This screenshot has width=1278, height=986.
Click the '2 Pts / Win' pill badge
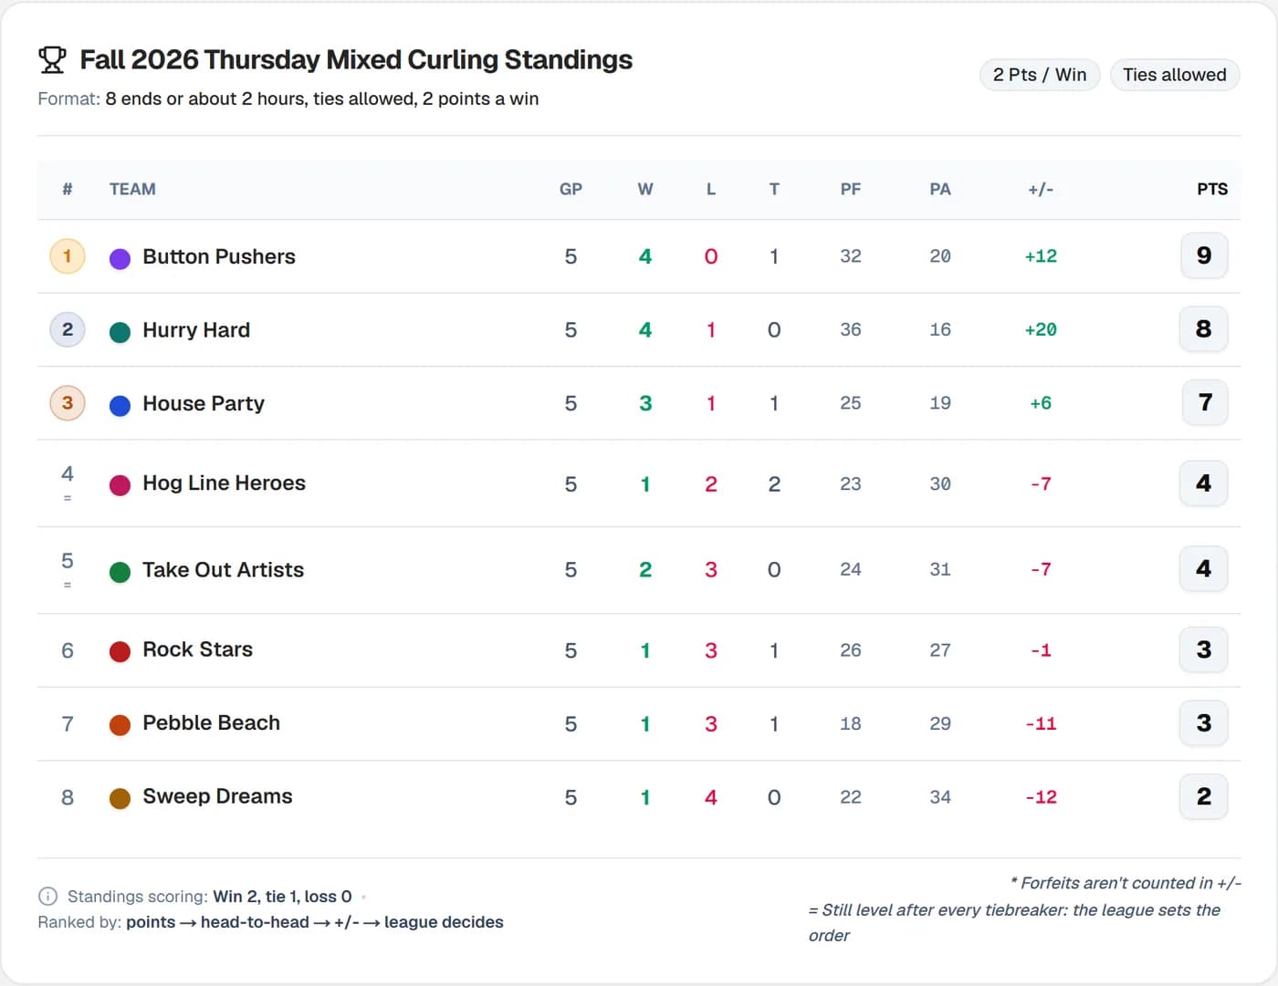(x=1040, y=75)
